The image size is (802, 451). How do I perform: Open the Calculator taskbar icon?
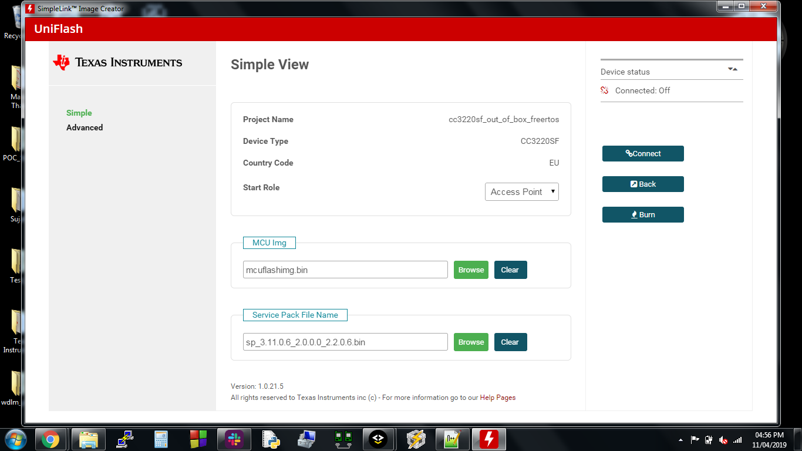[x=161, y=439]
